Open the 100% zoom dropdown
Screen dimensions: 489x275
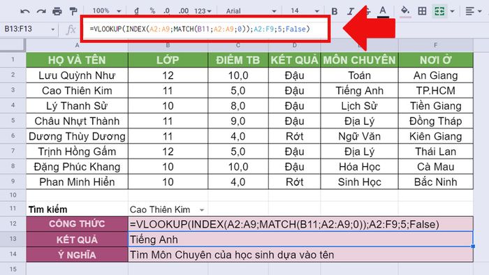coord(106,10)
